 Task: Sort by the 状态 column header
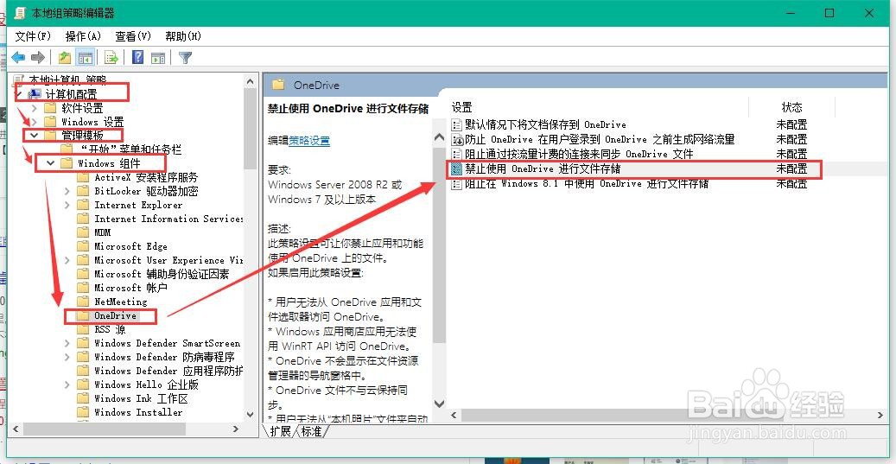[x=792, y=107]
